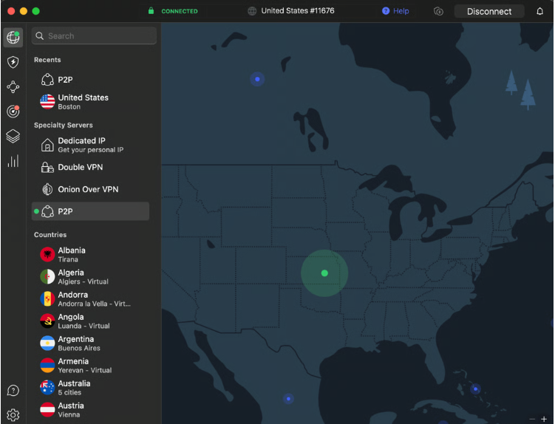The image size is (555, 424).
Task: Connect to Andorra la Vella server
Action: (90, 298)
